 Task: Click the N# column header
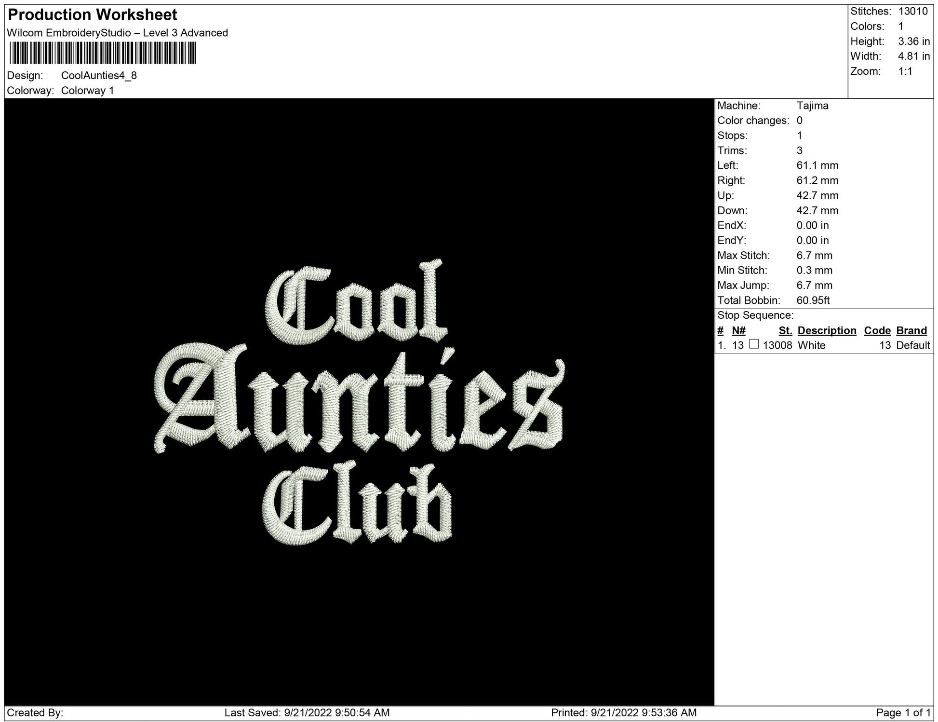[738, 330]
